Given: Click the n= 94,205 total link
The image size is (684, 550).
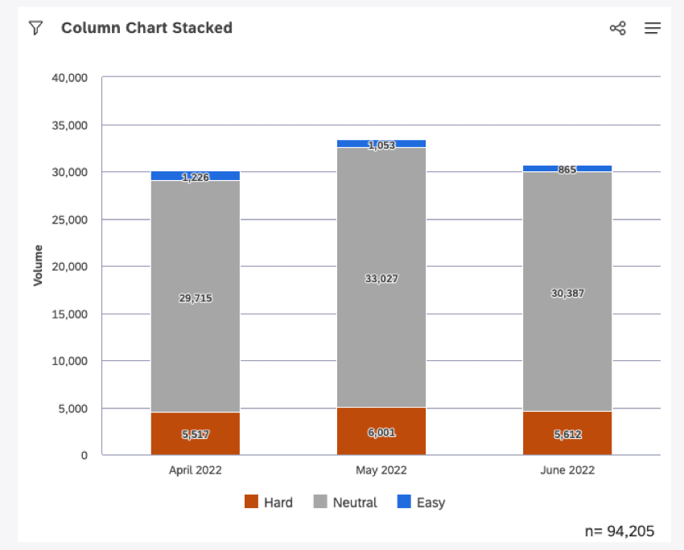Looking at the screenshot, I should [620, 532].
